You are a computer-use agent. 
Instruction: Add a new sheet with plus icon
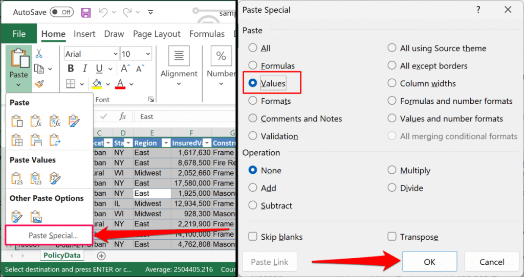(x=101, y=256)
